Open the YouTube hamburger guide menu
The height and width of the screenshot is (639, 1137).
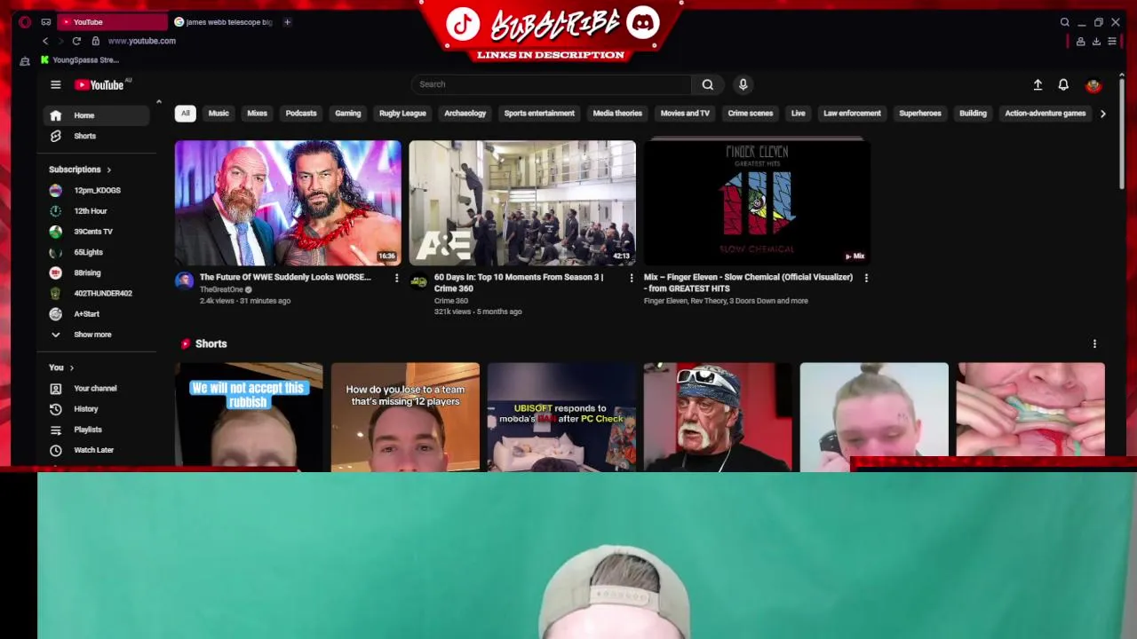tap(55, 84)
